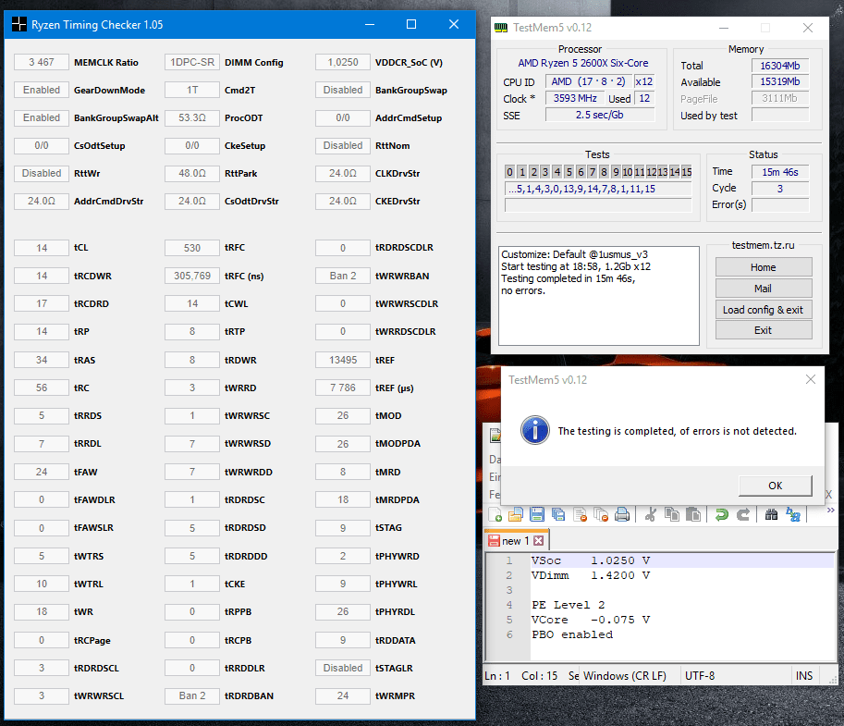Screen dimensions: 844x726
Task: Click the Copy toolbar icon
Action: click(x=672, y=515)
